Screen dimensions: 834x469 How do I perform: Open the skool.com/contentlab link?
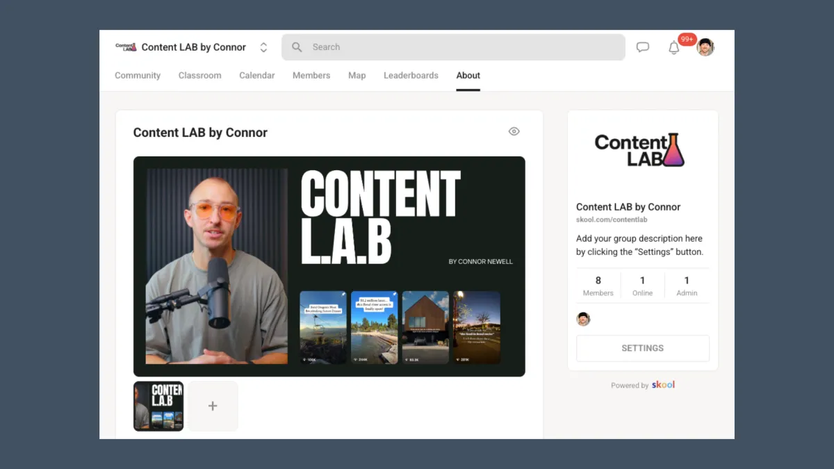tap(612, 220)
